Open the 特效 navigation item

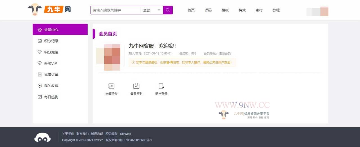(x=242, y=10)
